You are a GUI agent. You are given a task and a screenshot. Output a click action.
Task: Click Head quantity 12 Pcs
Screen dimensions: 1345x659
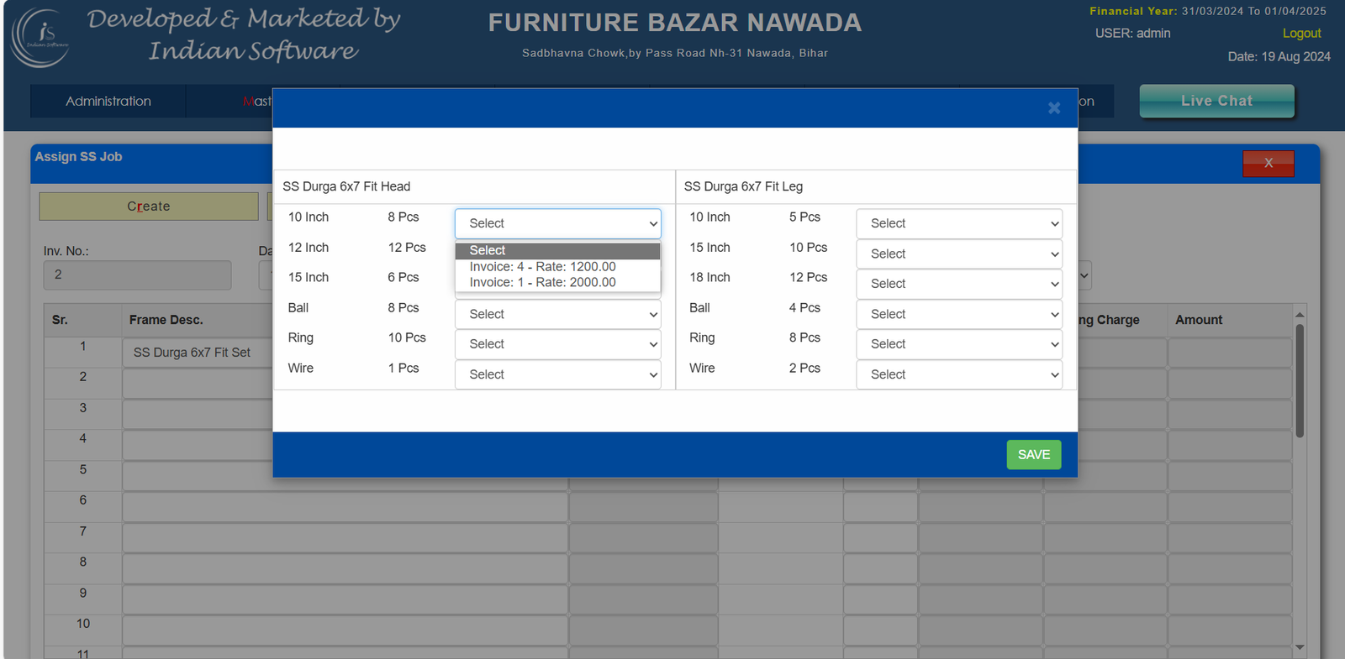[407, 248]
